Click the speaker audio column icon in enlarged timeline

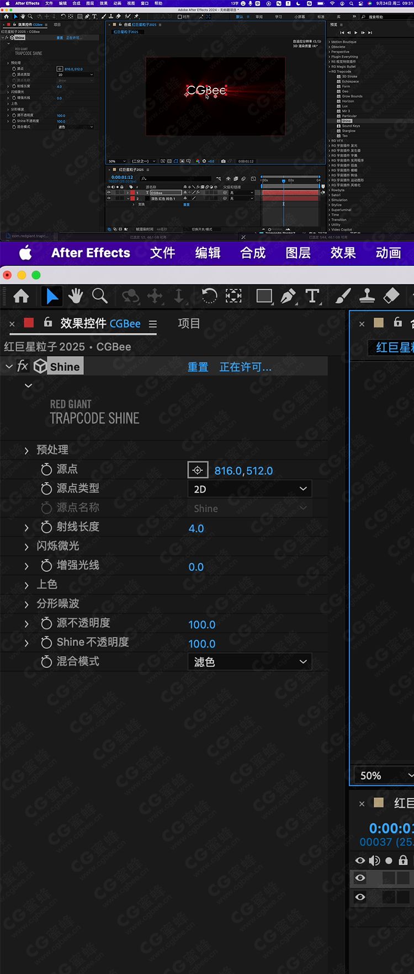[374, 860]
